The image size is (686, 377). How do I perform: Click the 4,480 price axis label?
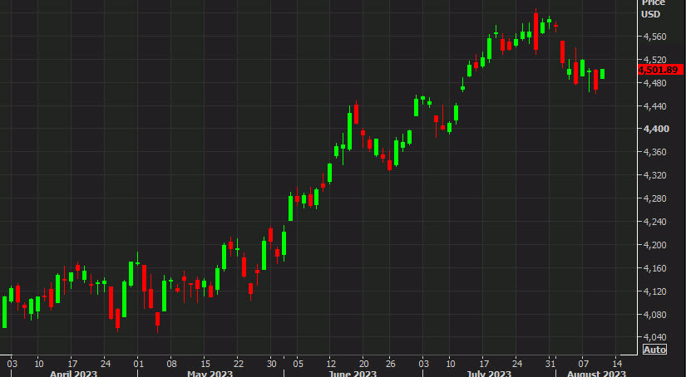(x=655, y=83)
